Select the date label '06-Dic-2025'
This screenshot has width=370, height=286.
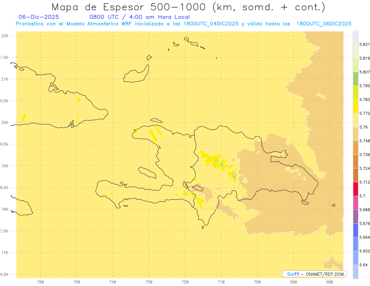click(39, 17)
